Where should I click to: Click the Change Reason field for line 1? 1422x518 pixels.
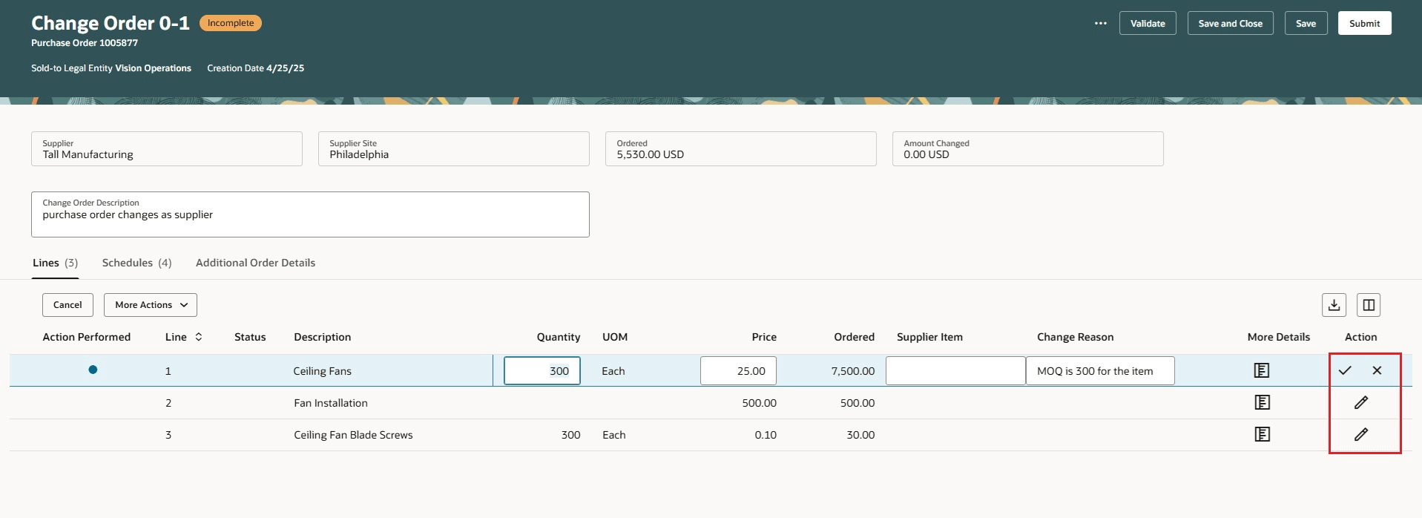[1100, 370]
